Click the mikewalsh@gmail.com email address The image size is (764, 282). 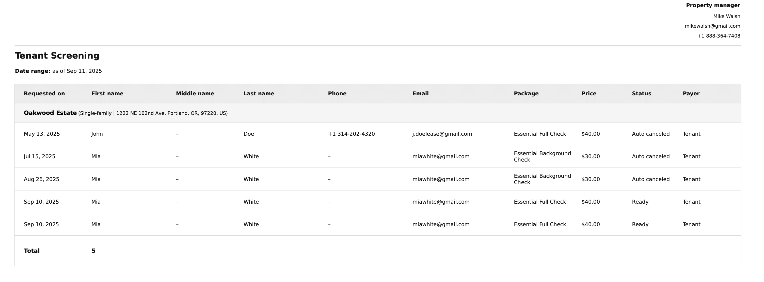pos(712,26)
